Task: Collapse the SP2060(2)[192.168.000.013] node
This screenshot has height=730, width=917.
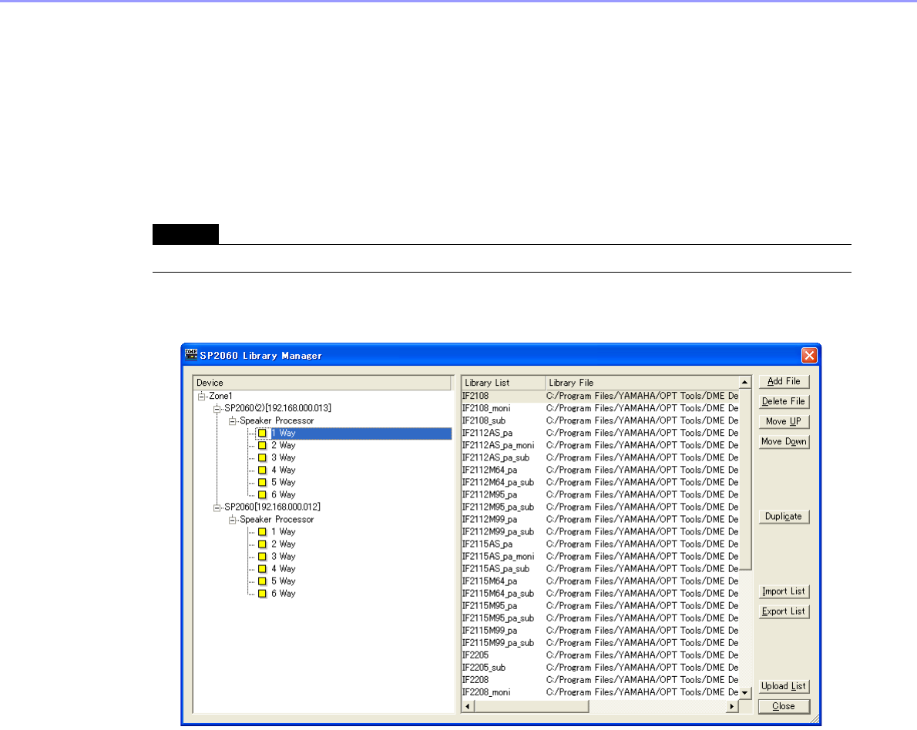Action: (x=217, y=409)
